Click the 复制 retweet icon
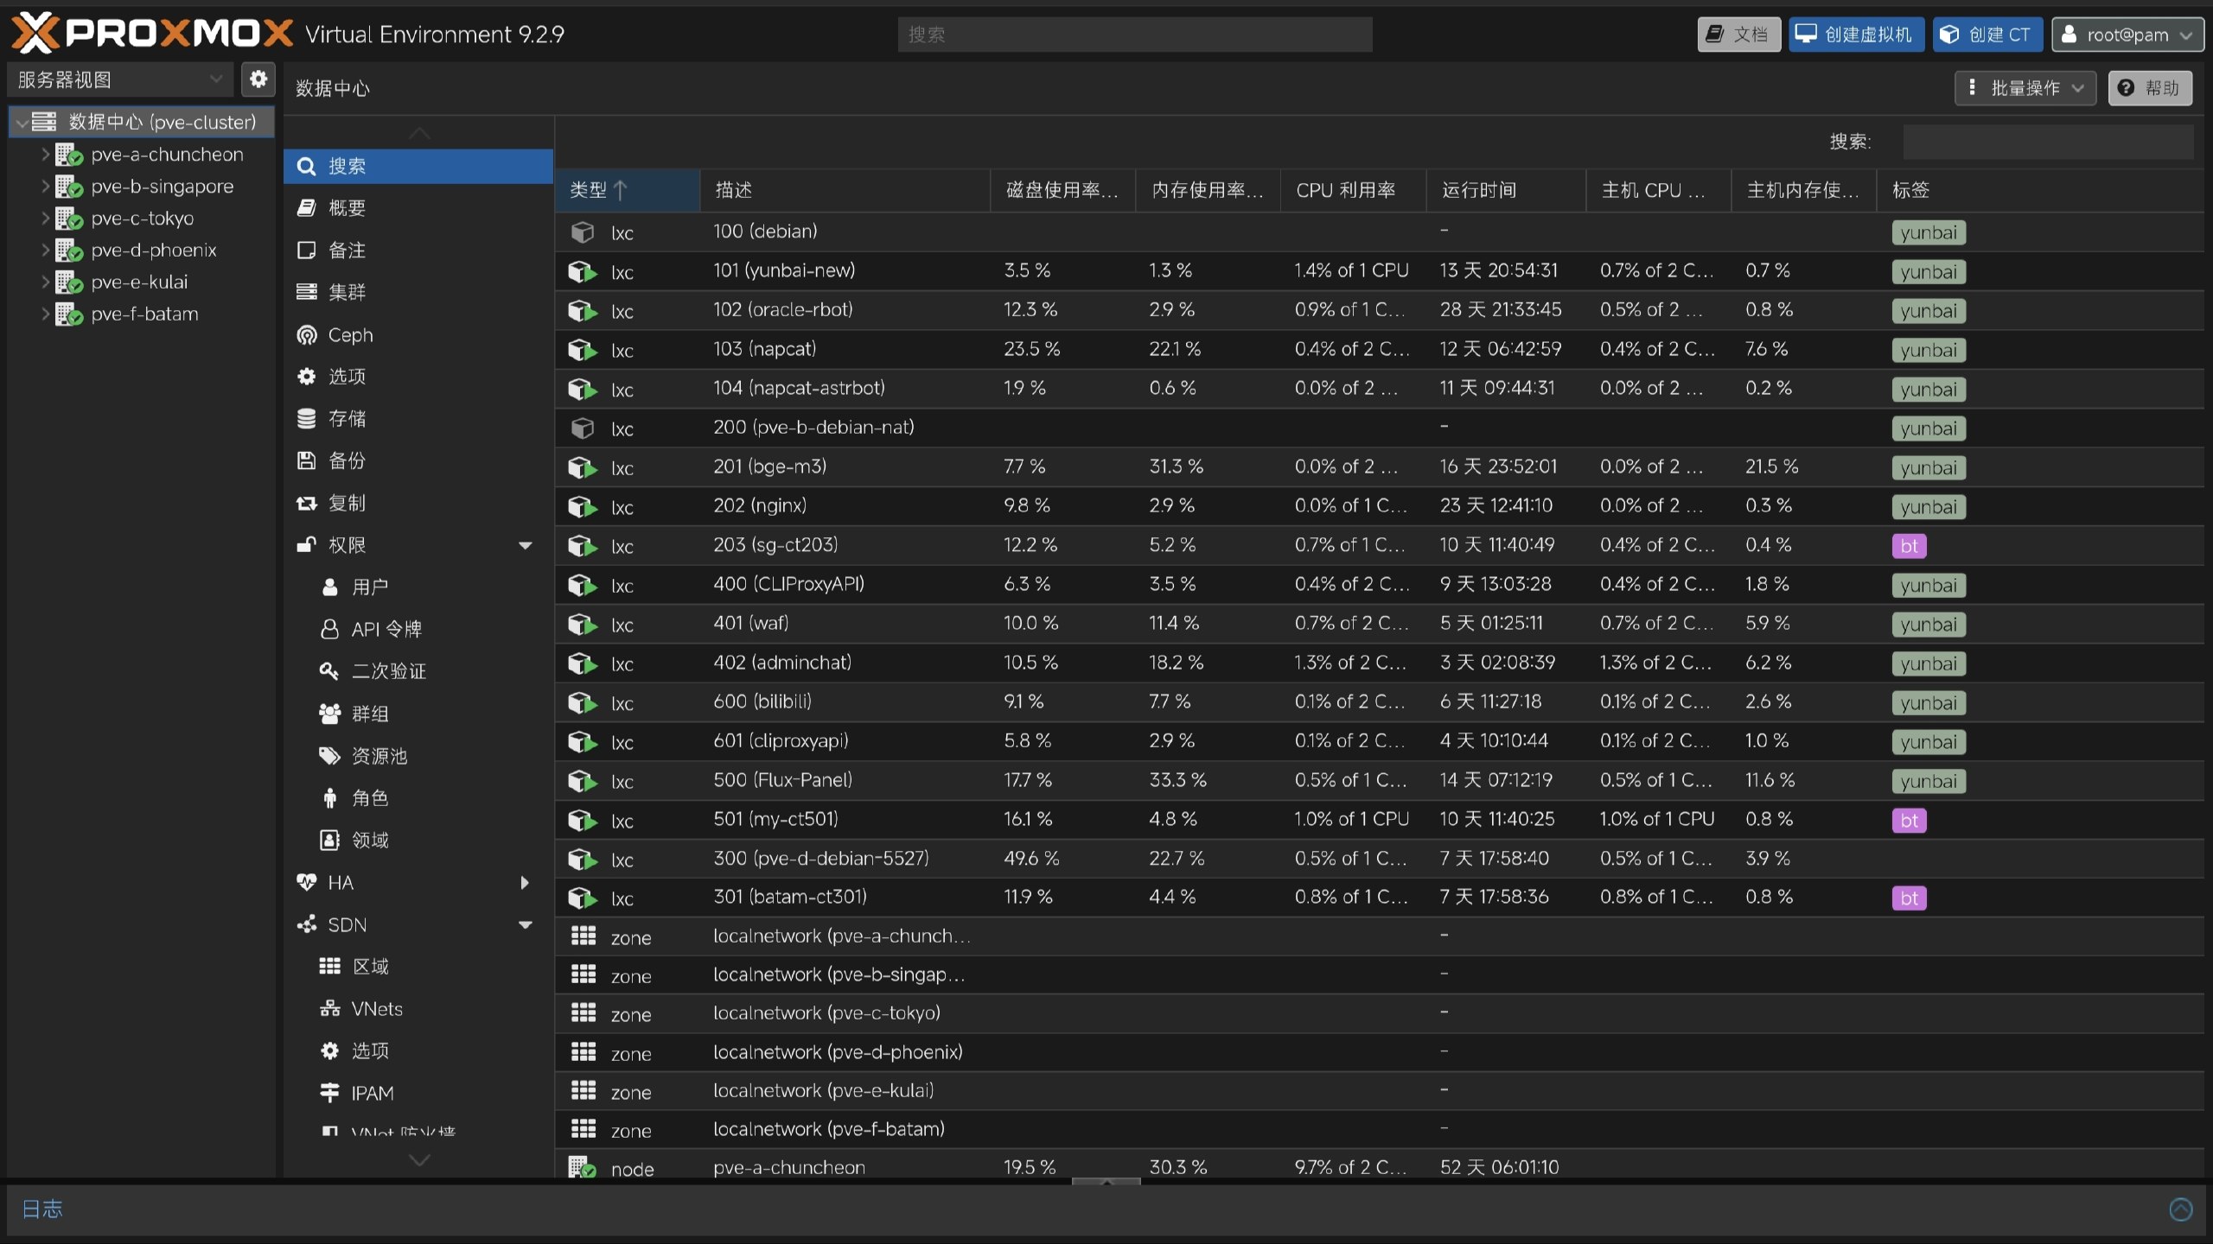 coord(307,504)
